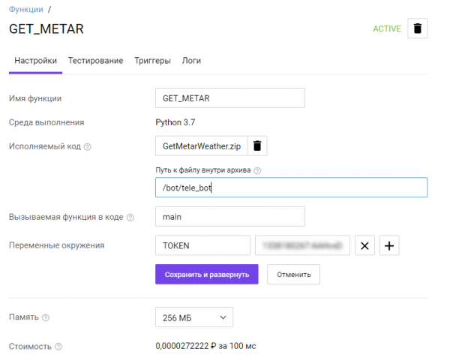Switch to the Тестирование tab
The width and height of the screenshot is (450, 361).
(95, 60)
